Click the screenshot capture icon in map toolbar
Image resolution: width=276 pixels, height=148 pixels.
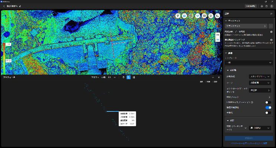pos(204,16)
